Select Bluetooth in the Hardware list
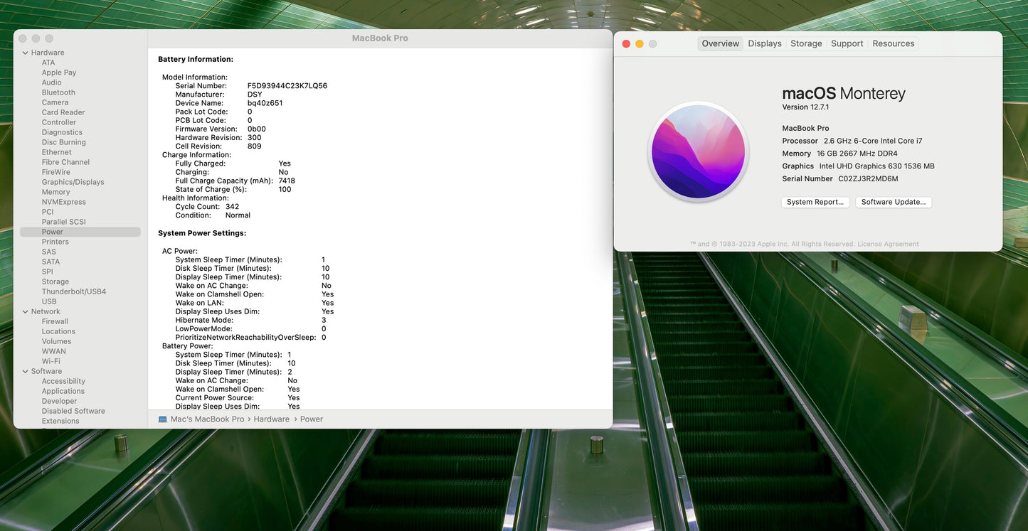This screenshot has width=1028, height=531. [58, 92]
